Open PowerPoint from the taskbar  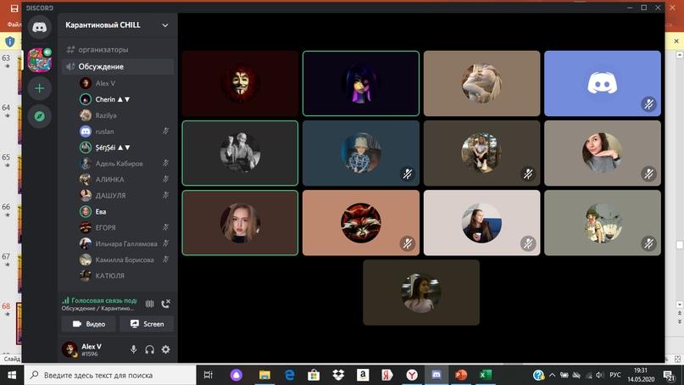tap(461, 374)
